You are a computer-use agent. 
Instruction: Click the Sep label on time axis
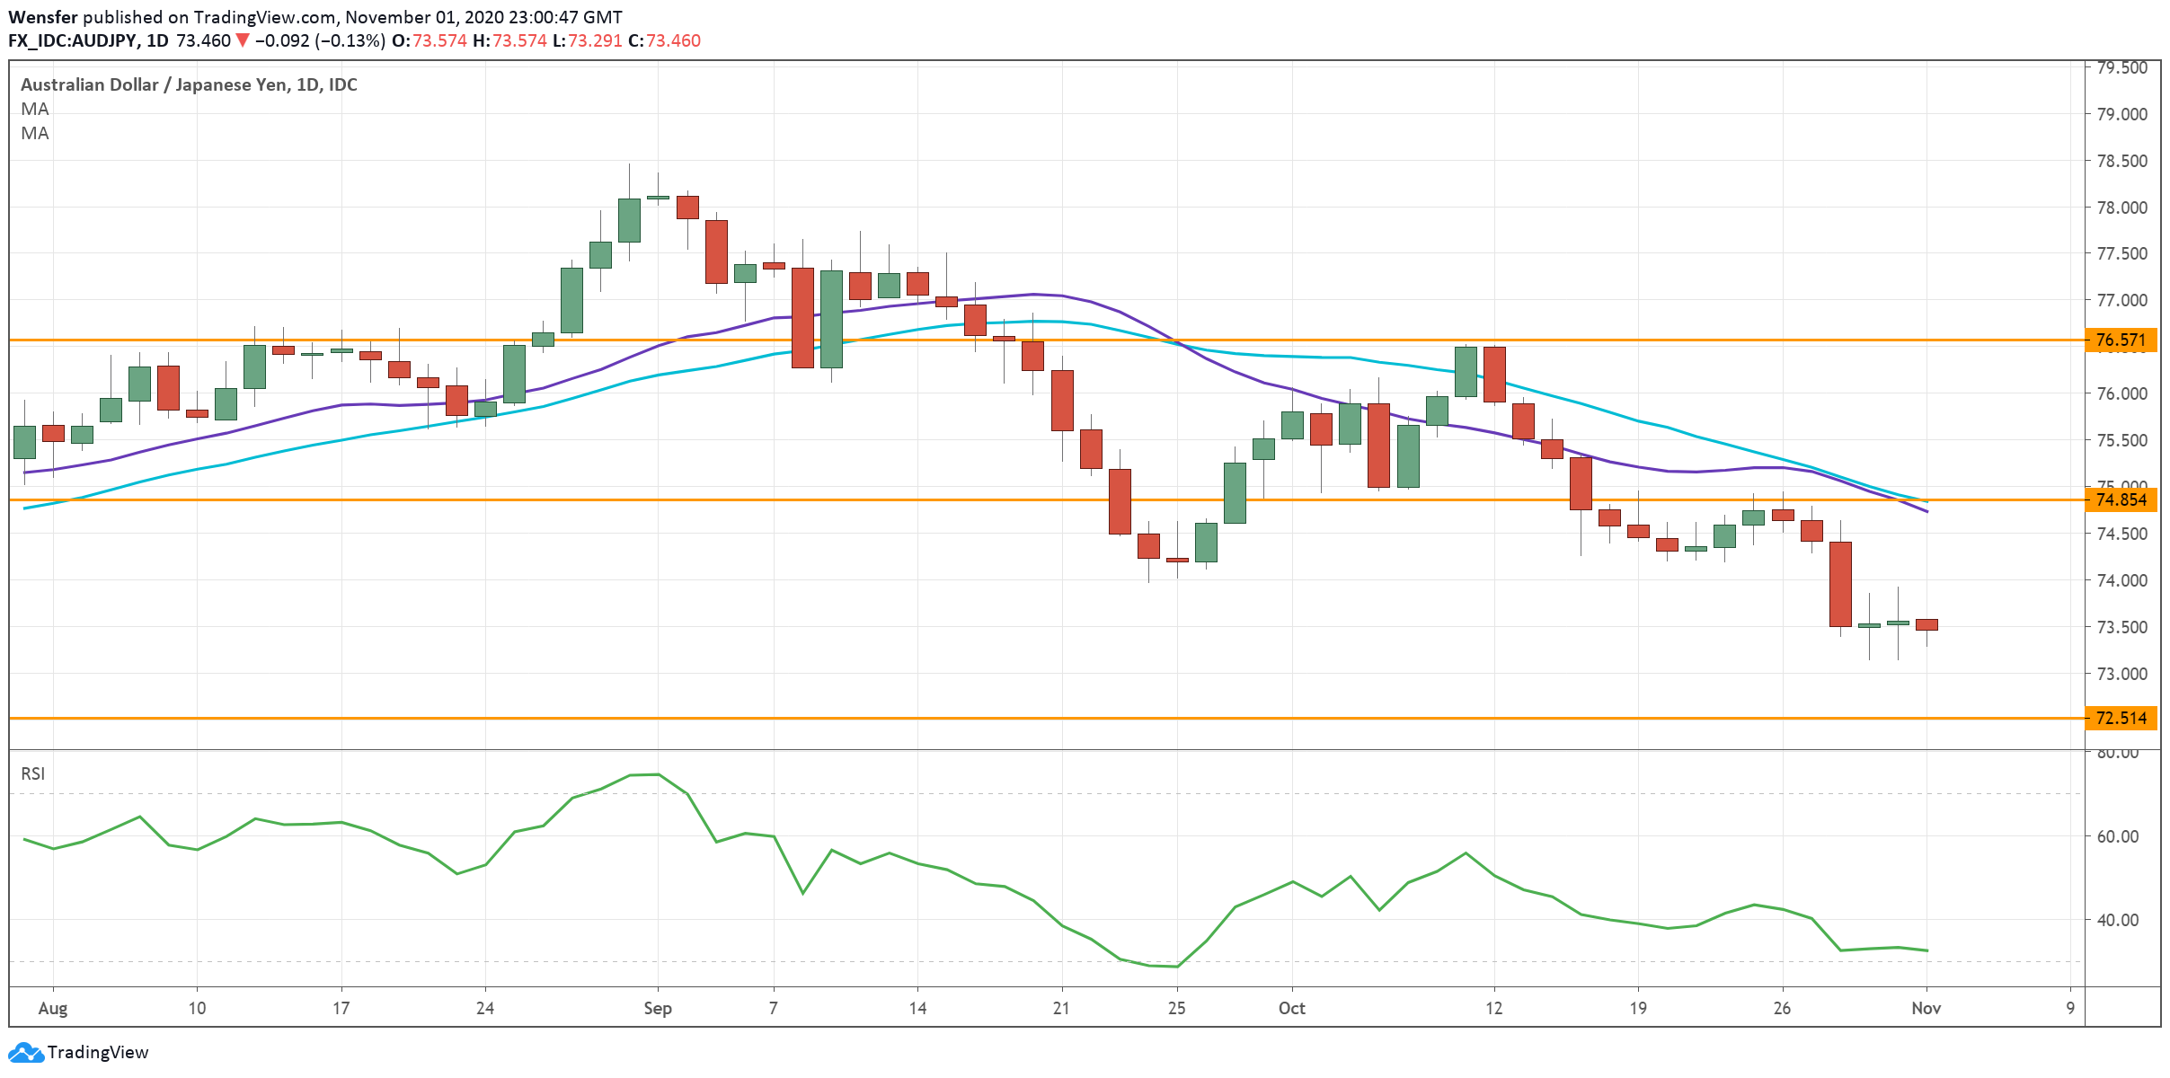[x=658, y=1008]
